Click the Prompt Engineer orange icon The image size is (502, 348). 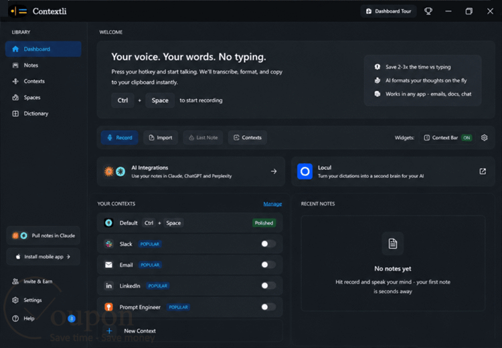click(x=109, y=307)
